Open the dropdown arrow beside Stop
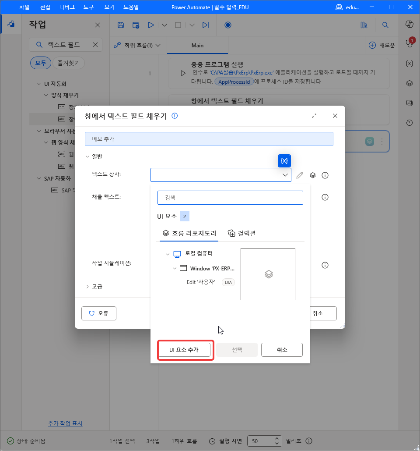420x451 pixels. click(192, 25)
